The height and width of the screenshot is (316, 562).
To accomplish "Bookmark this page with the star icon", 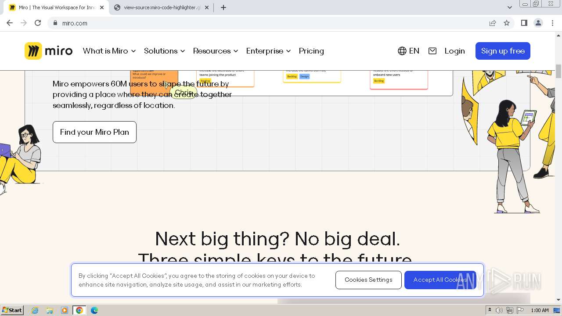I will 507,23.
